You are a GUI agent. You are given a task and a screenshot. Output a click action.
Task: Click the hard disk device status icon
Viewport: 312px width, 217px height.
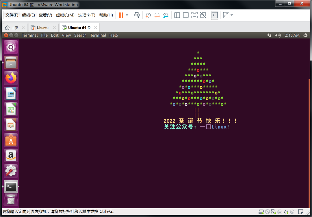[x=261, y=212]
